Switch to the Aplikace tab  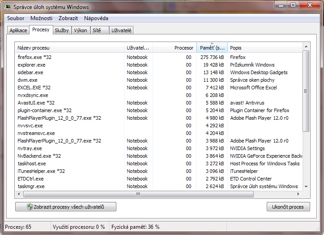click(18, 30)
